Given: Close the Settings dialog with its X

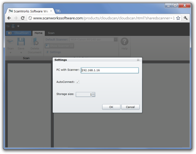Looking at the screenshot, I should coord(138,60).
